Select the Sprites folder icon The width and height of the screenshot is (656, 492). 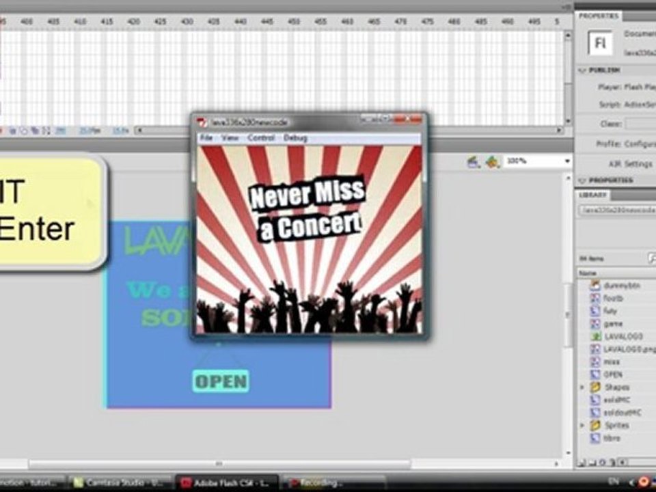[x=595, y=426]
